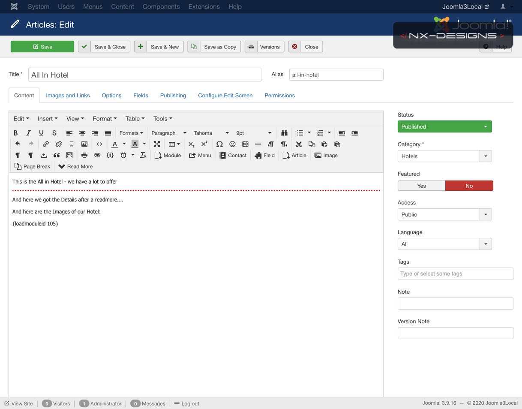Expand the table insert dropdown
This screenshot has height=409, width=522.
(174, 144)
